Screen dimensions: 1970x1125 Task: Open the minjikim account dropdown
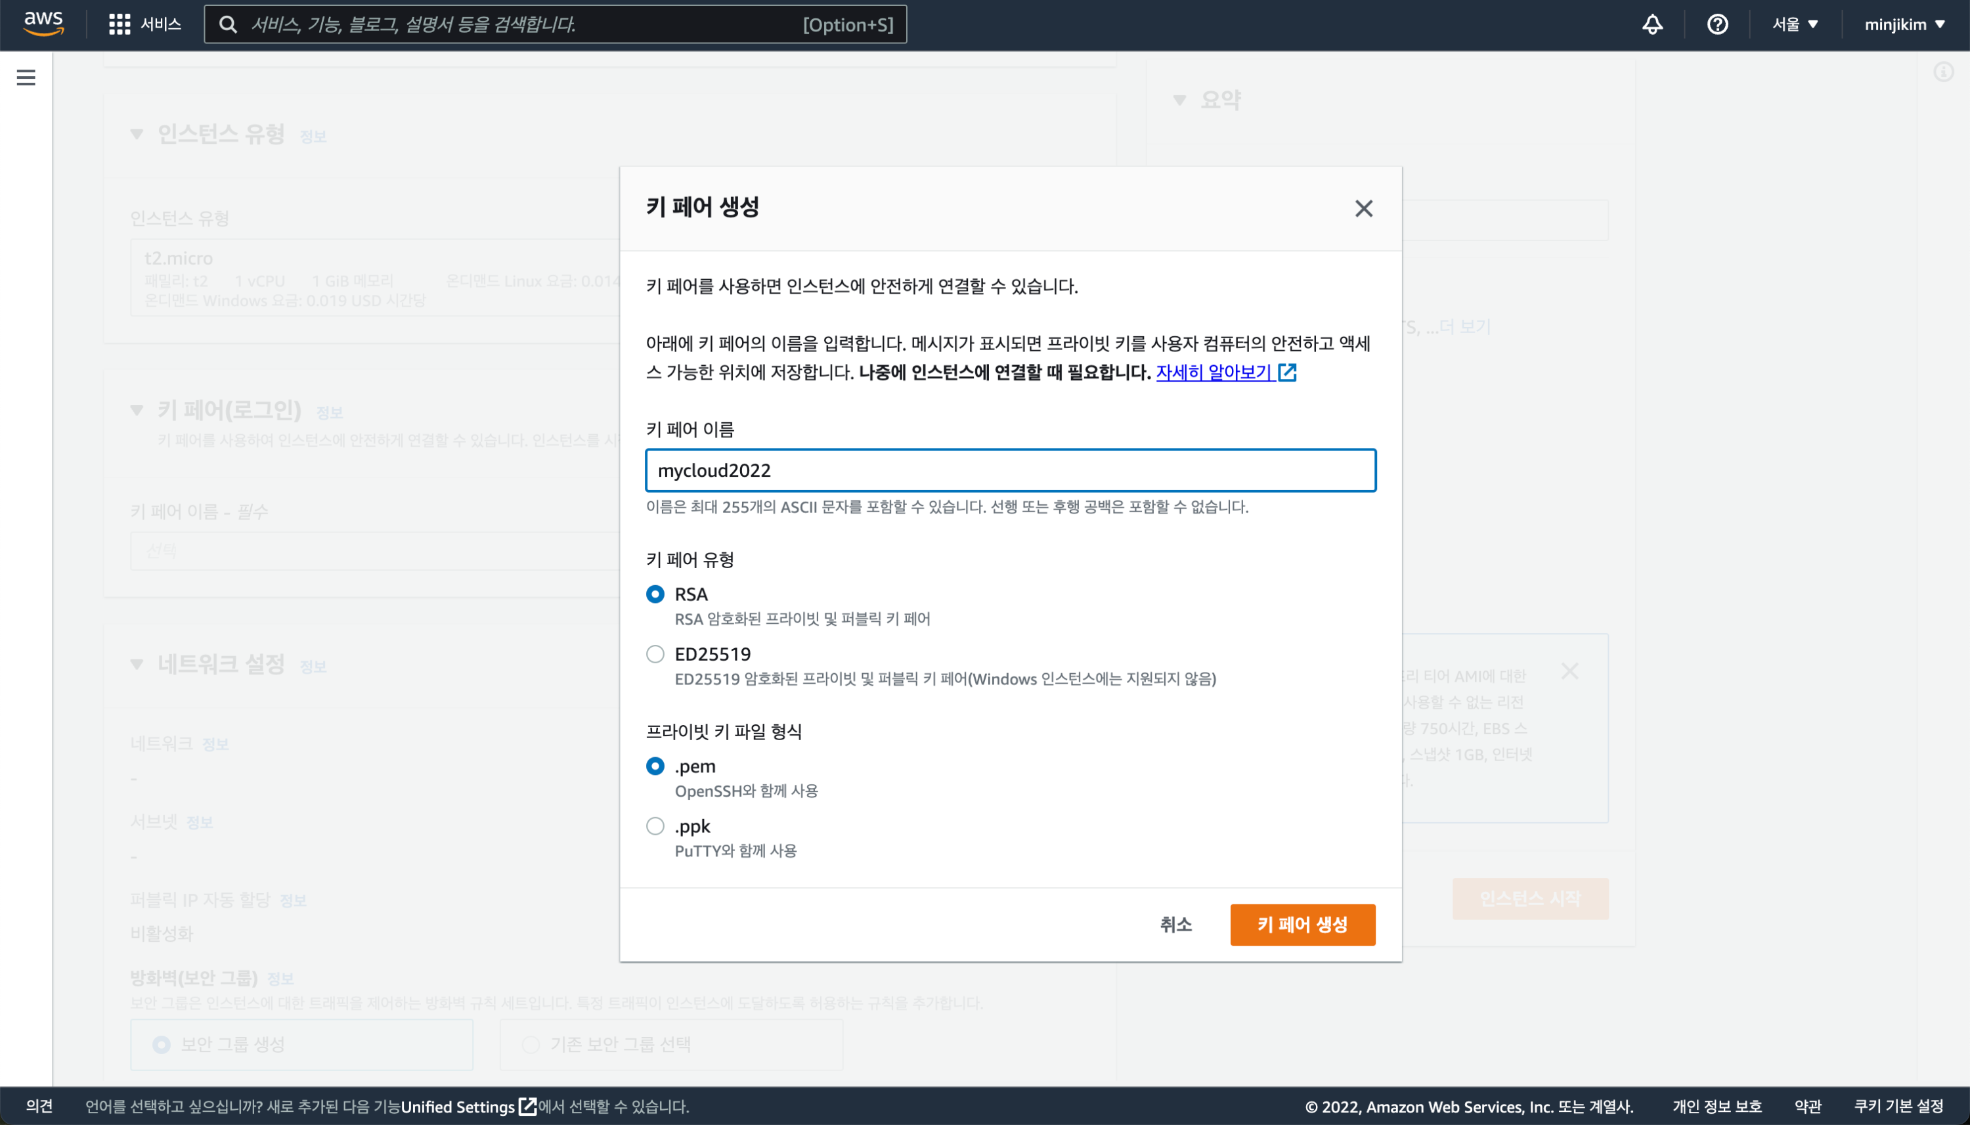tap(1904, 25)
